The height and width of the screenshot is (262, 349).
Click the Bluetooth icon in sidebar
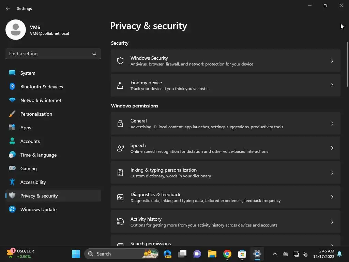tap(12, 86)
